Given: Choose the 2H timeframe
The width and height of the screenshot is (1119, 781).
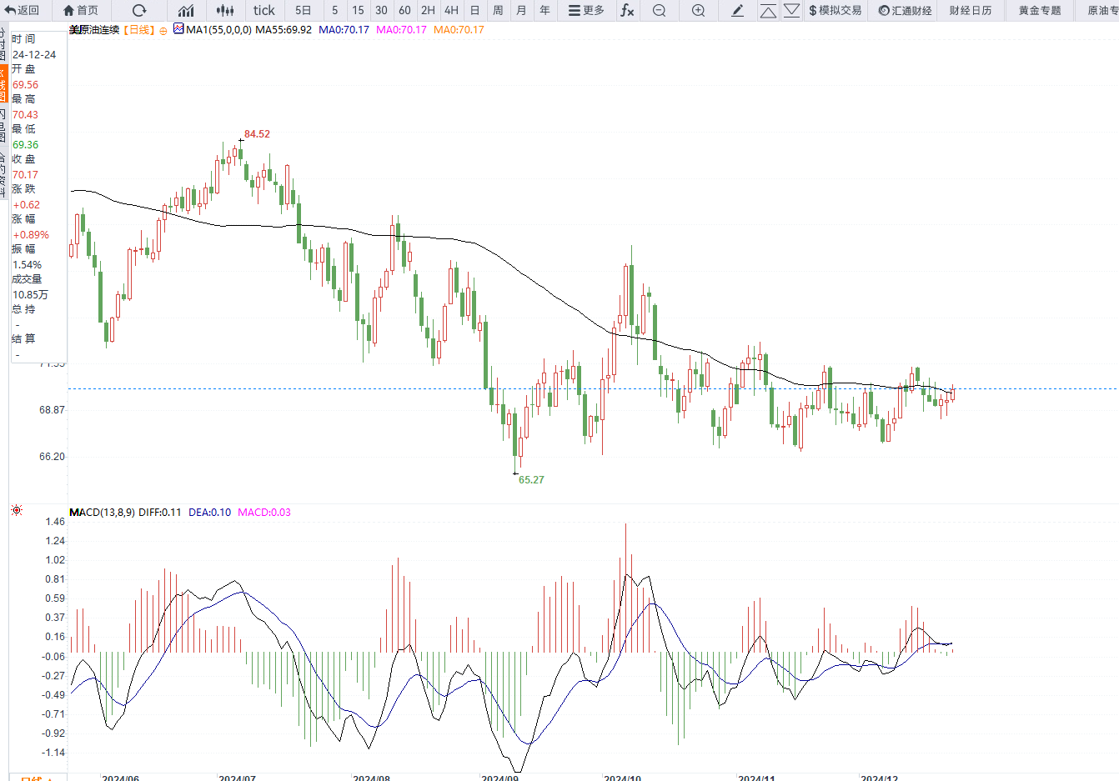Looking at the screenshot, I should (428, 10).
